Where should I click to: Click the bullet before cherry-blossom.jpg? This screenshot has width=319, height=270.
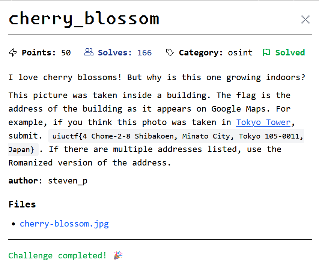(x=14, y=224)
